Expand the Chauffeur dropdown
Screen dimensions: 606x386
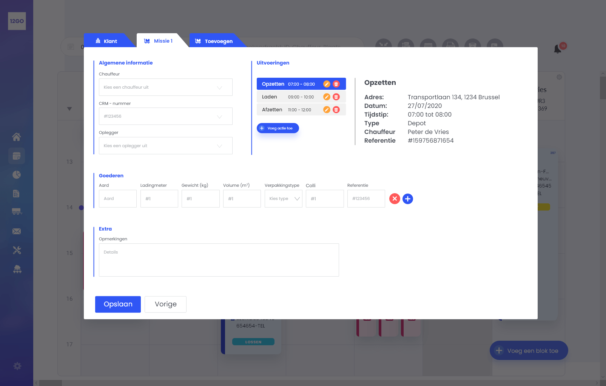tap(165, 87)
